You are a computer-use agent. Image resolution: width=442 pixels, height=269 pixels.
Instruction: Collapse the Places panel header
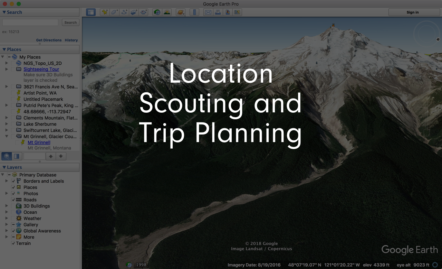coord(40,49)
